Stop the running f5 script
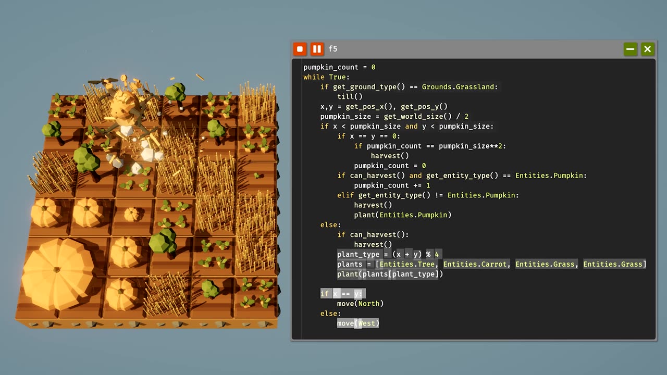The height and width of the screenshot is (375, 667). (x=300, y=49)
